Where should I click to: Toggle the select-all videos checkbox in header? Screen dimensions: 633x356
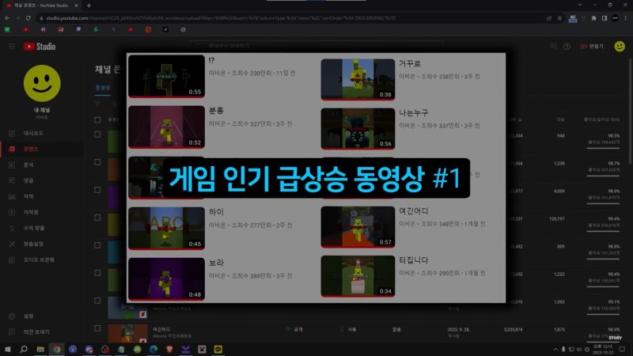(97, 119)
